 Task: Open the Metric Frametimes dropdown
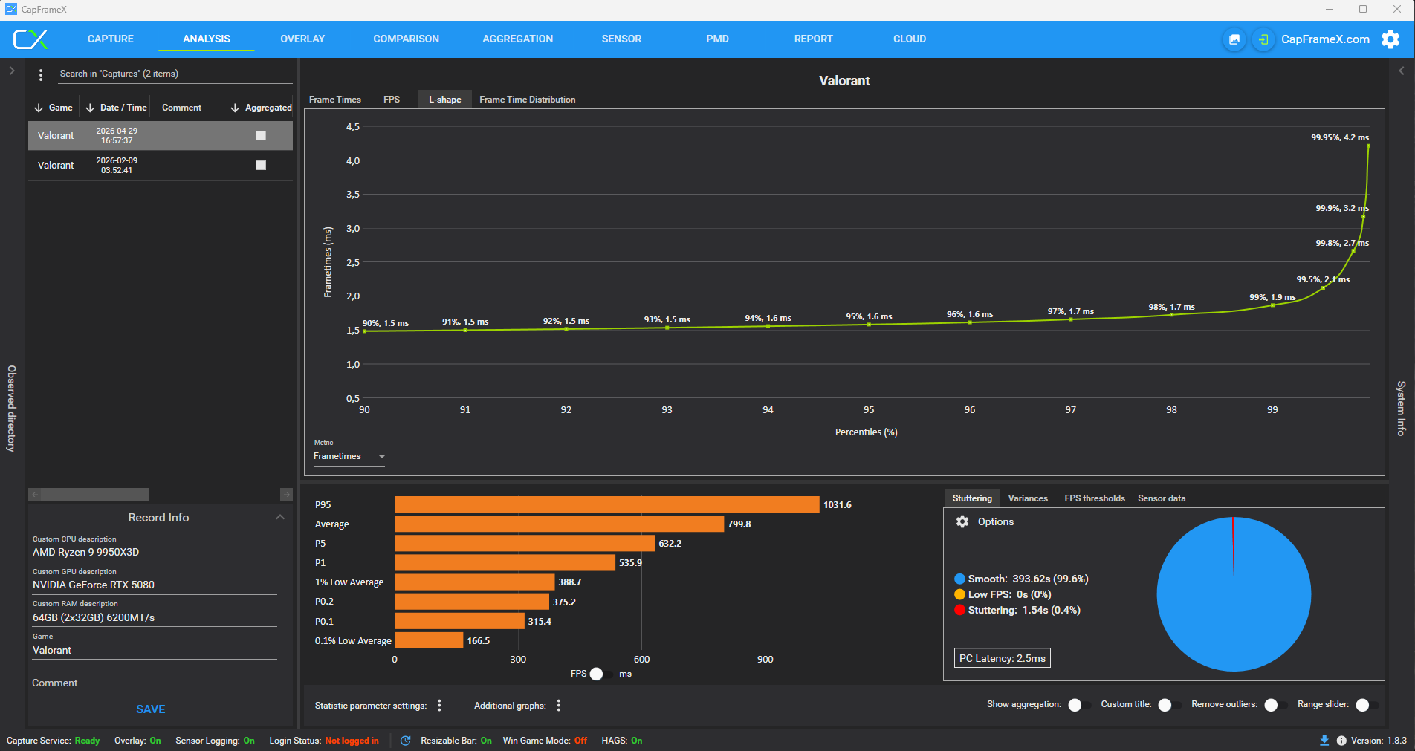(x=349, y=456)
